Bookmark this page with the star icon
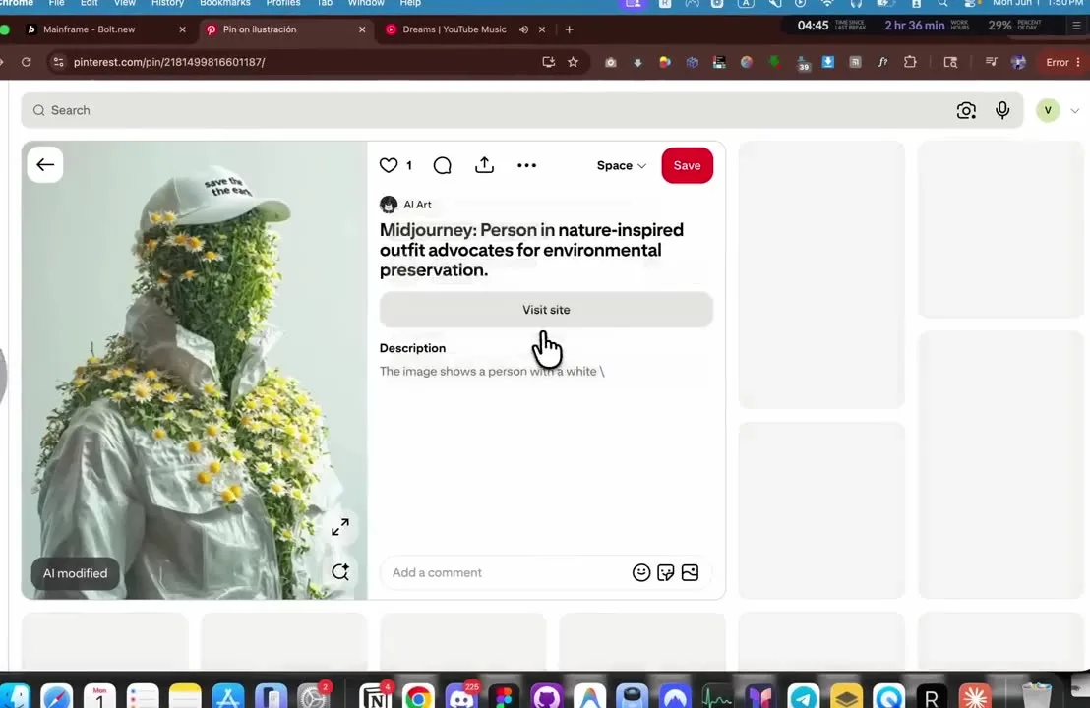The width and height of the screenshot is (1090, 708). (573, 62)
